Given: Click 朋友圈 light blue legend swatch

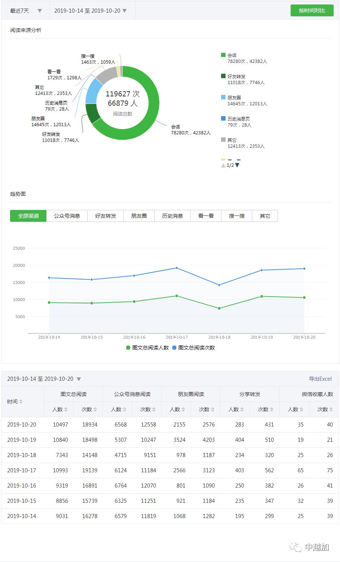Looking at the screenshot, I should [x=223, y=97].
